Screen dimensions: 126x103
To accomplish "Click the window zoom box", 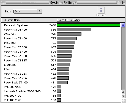I will [x=119, y=2].
